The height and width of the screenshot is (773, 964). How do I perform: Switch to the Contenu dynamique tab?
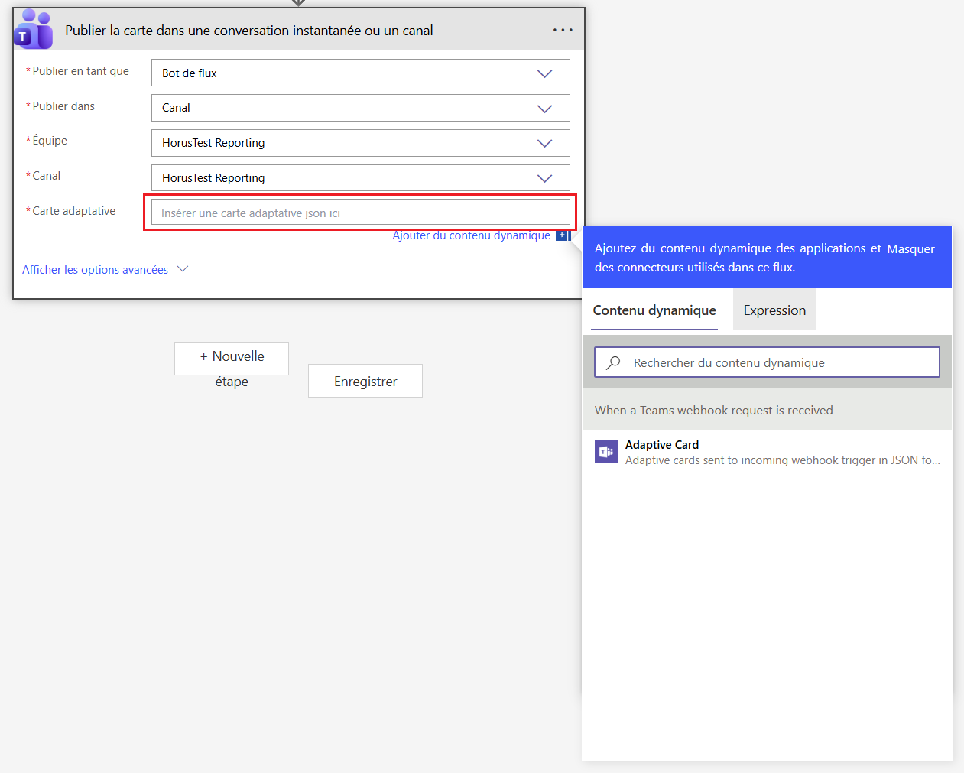click(654, 310)
